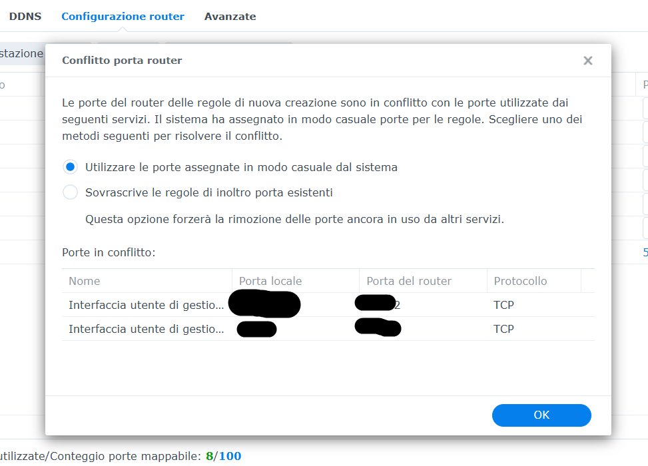
Task: Click the Porte in conflitto label
Action: (109, 252)
